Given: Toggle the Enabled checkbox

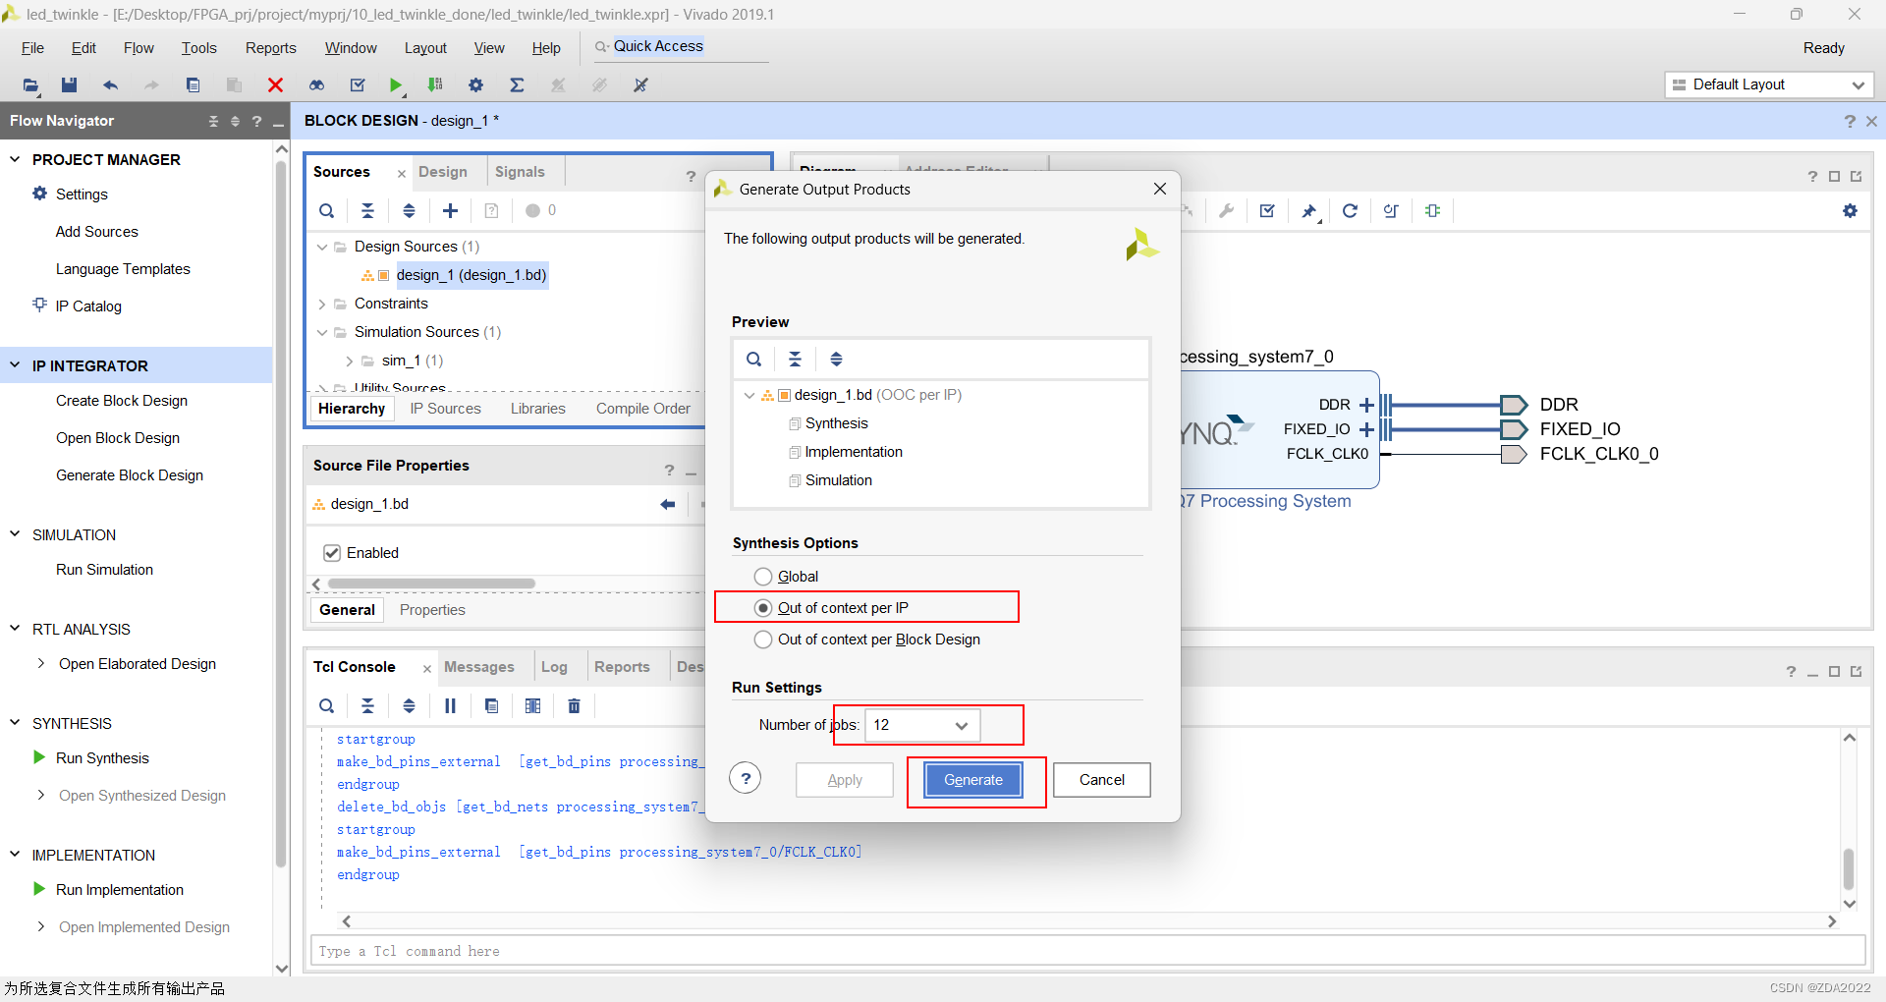Looking at the screenshot, I should click(x=332, y=553).
